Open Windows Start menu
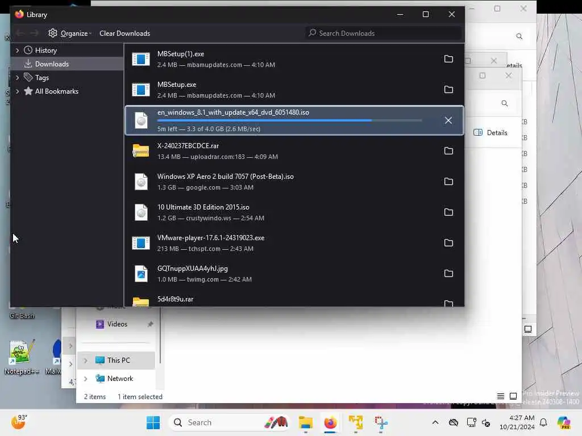Image resolution: width=582 pixels, height=436 pixels. click(x=153, y=422)
